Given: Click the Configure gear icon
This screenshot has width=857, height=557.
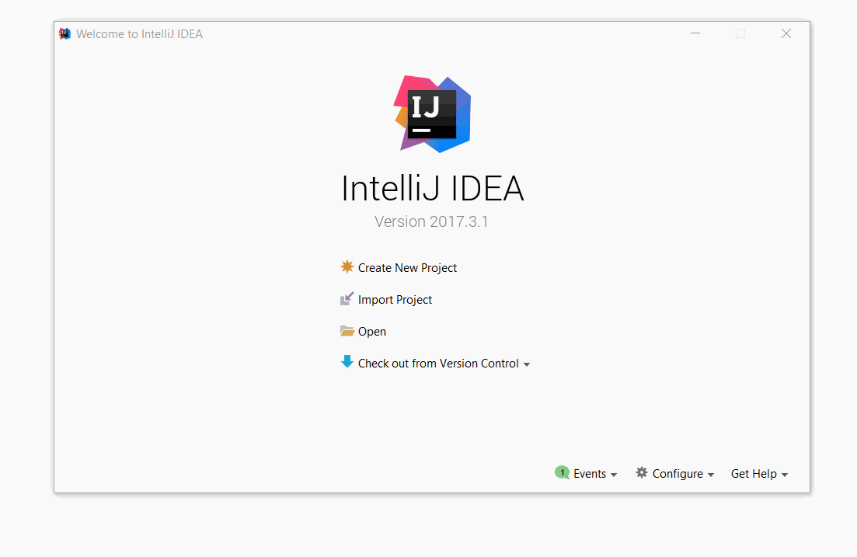Looking at the screenshot, I should 642,472.
